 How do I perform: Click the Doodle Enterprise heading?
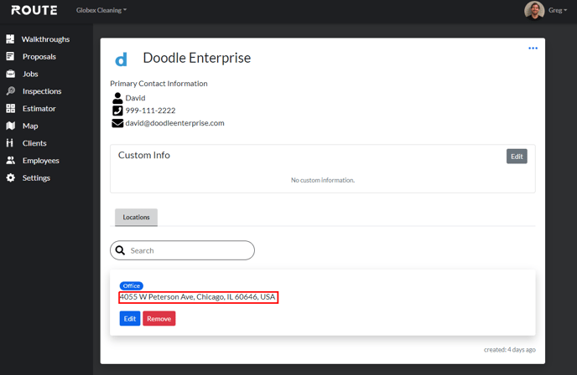[x=197, y=58]
